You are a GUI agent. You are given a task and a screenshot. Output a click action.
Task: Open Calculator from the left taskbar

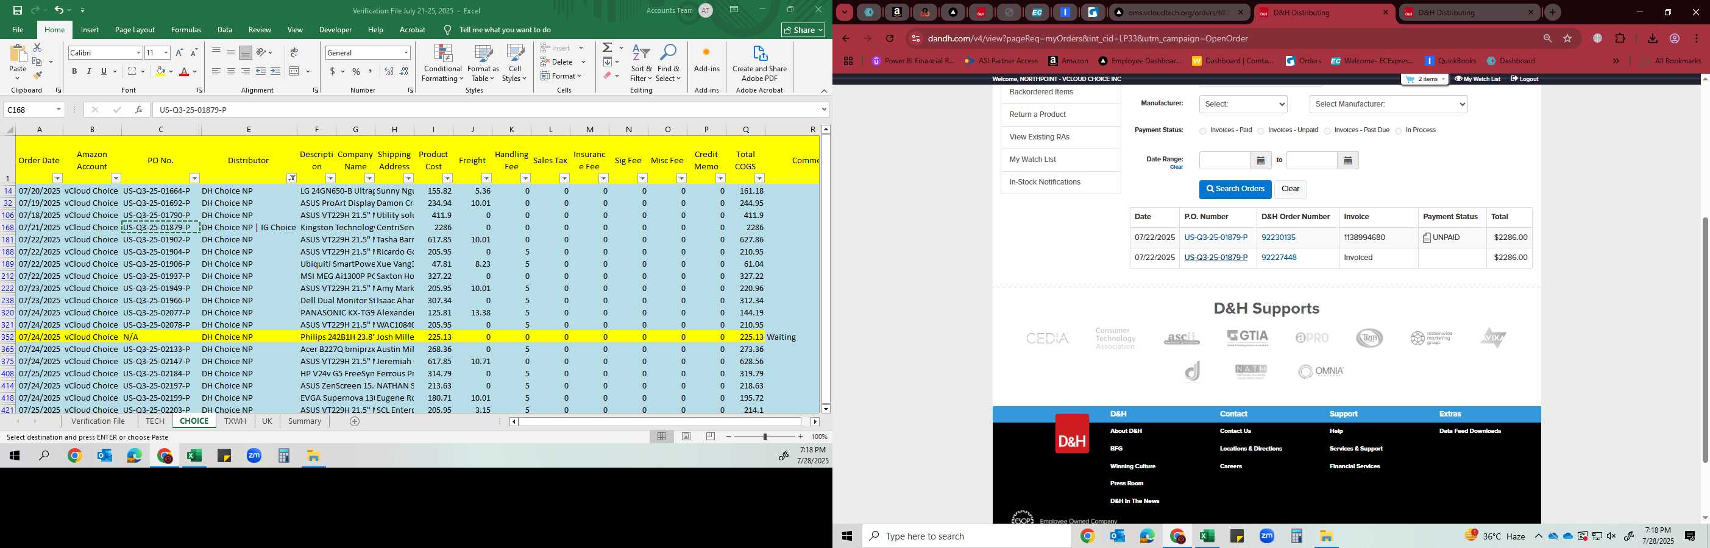(284, 456)
